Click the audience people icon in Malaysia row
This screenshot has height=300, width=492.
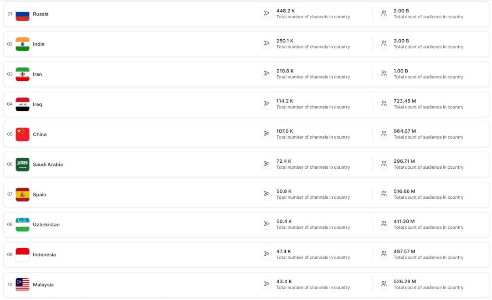[x=384, y=284]
